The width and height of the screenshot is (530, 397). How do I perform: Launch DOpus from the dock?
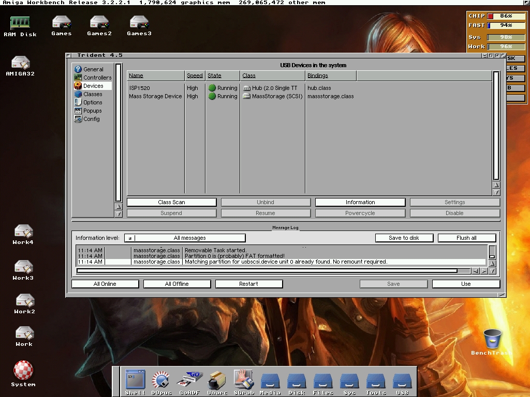click(x=161, y=382)
